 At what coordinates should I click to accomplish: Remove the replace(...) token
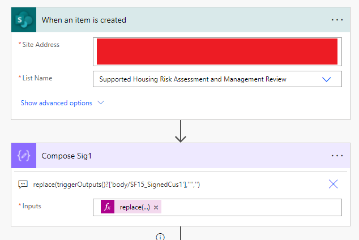[156, 208]
